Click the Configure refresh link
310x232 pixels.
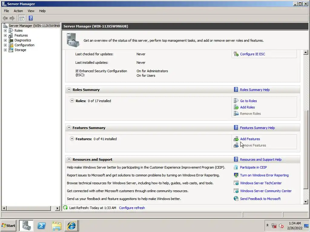[x=132, y=208]
